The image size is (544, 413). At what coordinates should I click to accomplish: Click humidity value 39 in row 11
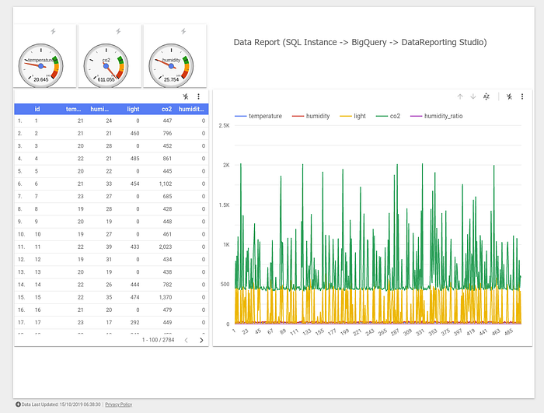click(109, 247)
